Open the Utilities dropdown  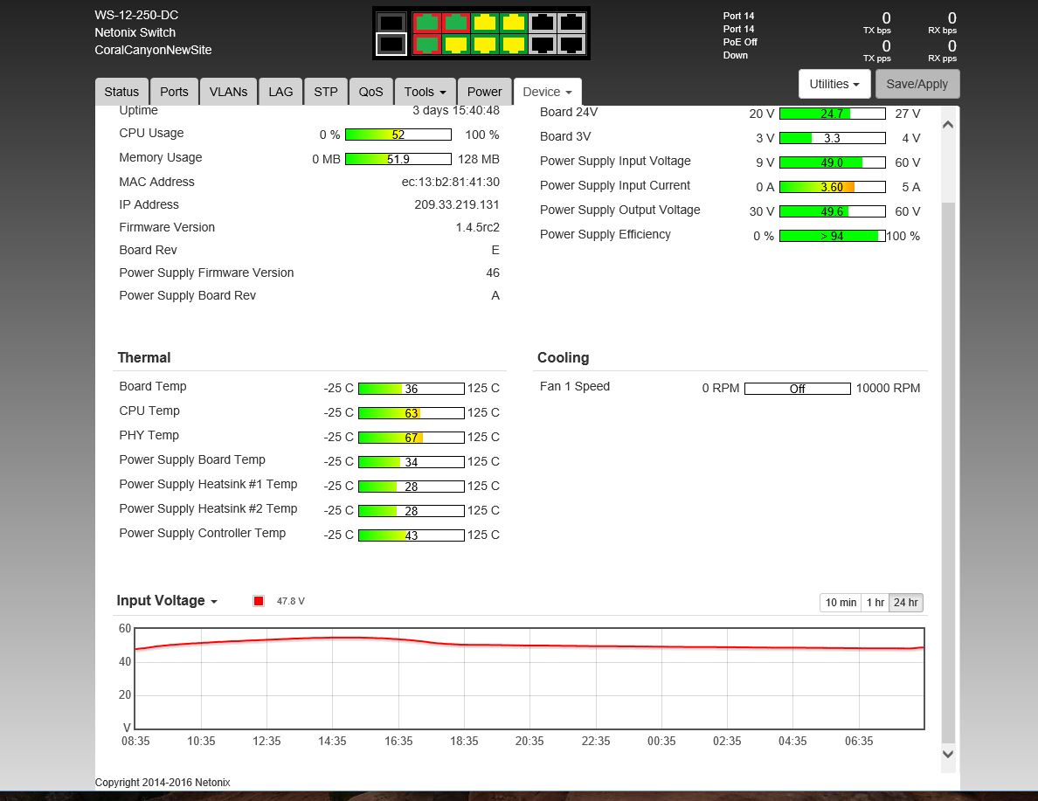click(834, 84)
